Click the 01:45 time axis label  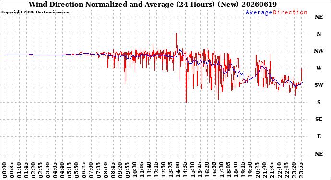point(26,170)
